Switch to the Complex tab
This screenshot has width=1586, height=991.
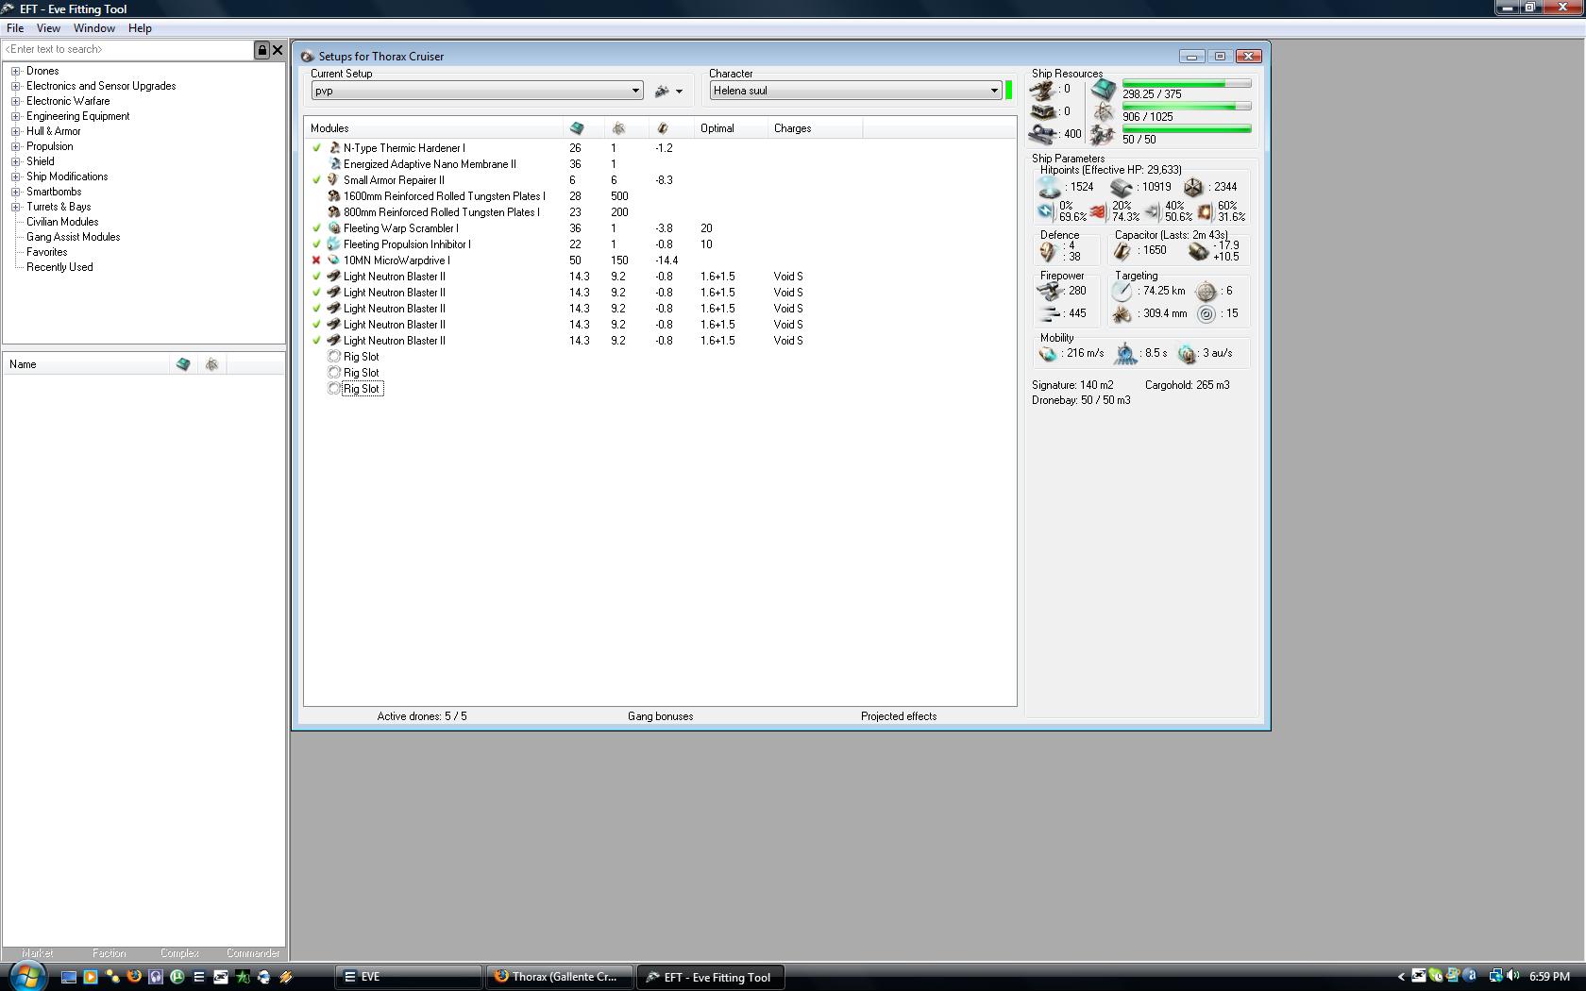click(x=179, y=953)
